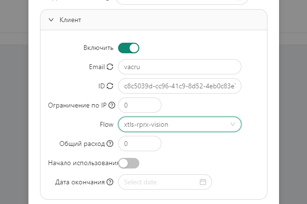Click the Дата окончания label text
Viewport: 307px width, 204px height.
pyautogui.click(x=80, y=182)
